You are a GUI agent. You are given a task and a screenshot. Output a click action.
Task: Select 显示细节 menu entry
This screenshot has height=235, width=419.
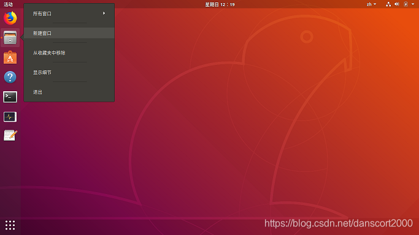69,72
